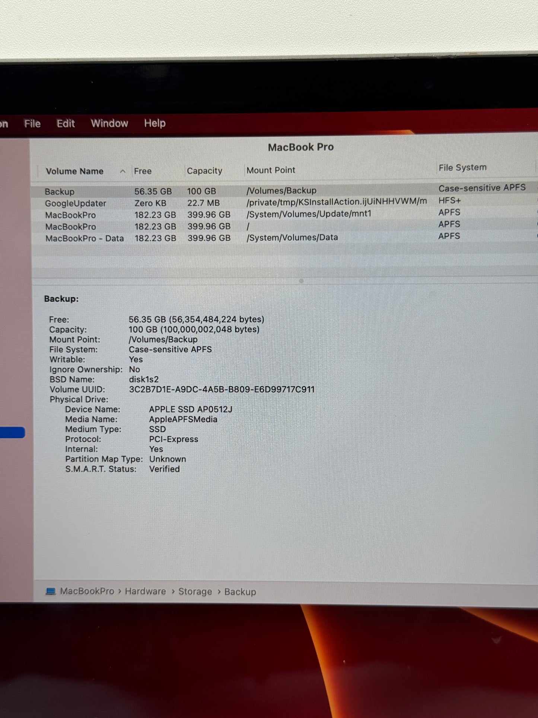Click the S.M.A.R.T. Status Verified value
The height and width of the screenshot is (718, 538).
(165, 469)
